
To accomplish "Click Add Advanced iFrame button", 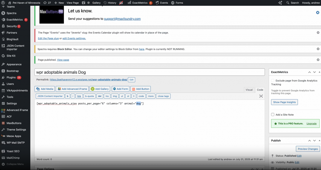I will [72, 89].
